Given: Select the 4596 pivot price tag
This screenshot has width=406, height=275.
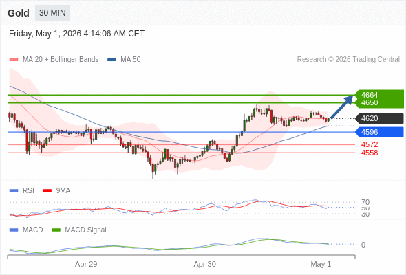Looking at the screenshot, I should 378,132.
